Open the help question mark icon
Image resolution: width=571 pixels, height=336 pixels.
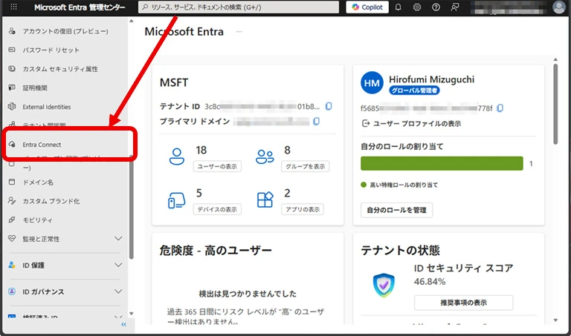(x=436, y=7)
